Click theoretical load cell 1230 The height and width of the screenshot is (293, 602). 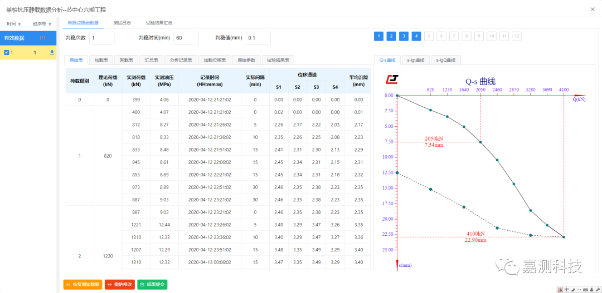click(108, 256)
